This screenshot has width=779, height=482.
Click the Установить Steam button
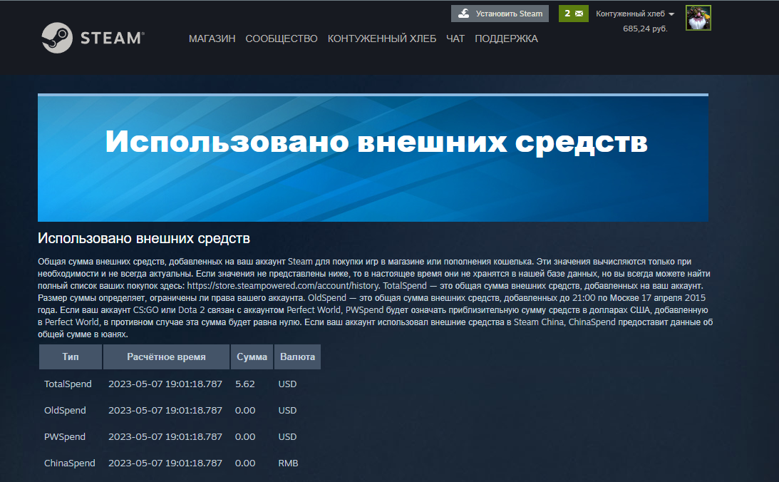(x=500, y=14)
